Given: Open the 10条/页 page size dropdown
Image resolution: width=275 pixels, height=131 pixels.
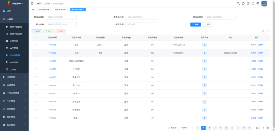Looking at the screenshot, I should [x=185, y=128].
